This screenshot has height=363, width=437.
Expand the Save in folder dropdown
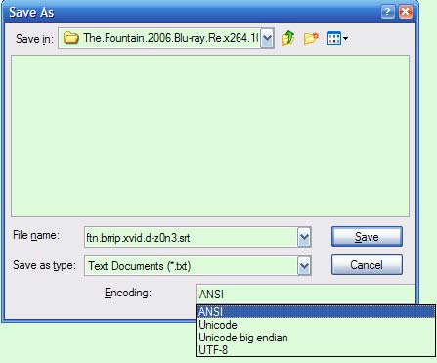(267, 38)
